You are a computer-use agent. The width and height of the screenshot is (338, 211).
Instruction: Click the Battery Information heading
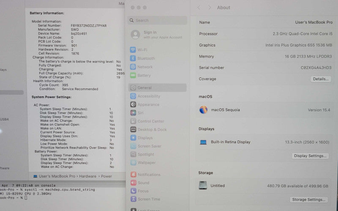point(47,13)
